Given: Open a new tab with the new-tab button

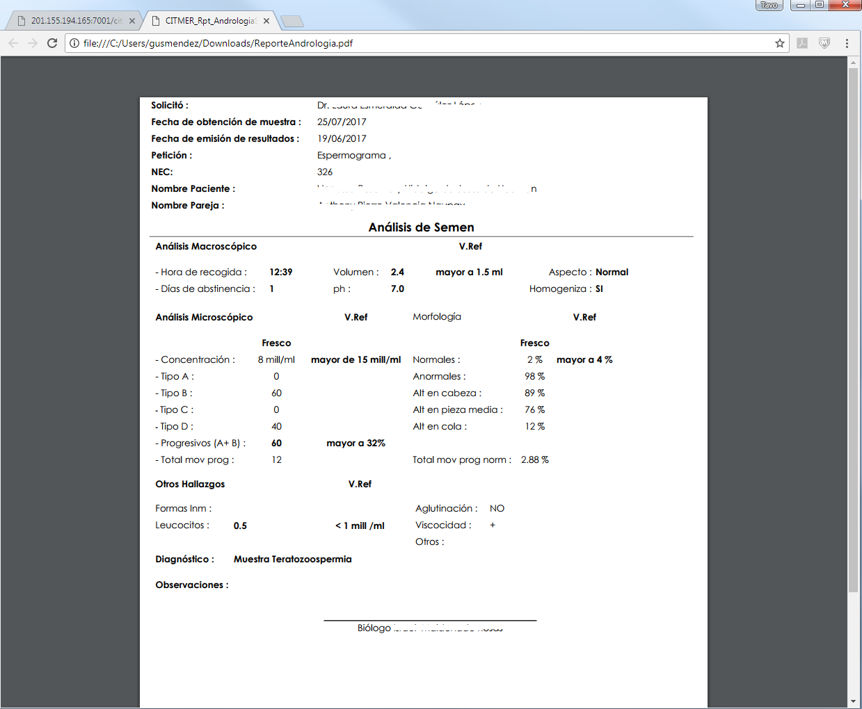Looking at the screenshot, I should (x=292, y=22).
